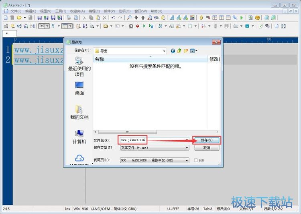This screenshot has height=214, width=301.
Task: Select My Documents (我的文档) place
Action: (x=79, y=112)
